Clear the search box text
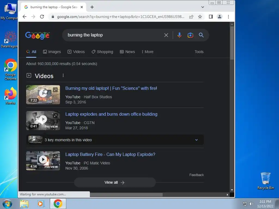Image resolution: width=279 pixels, height=209 pixels. pyautogui.click(x=166, y=35)
